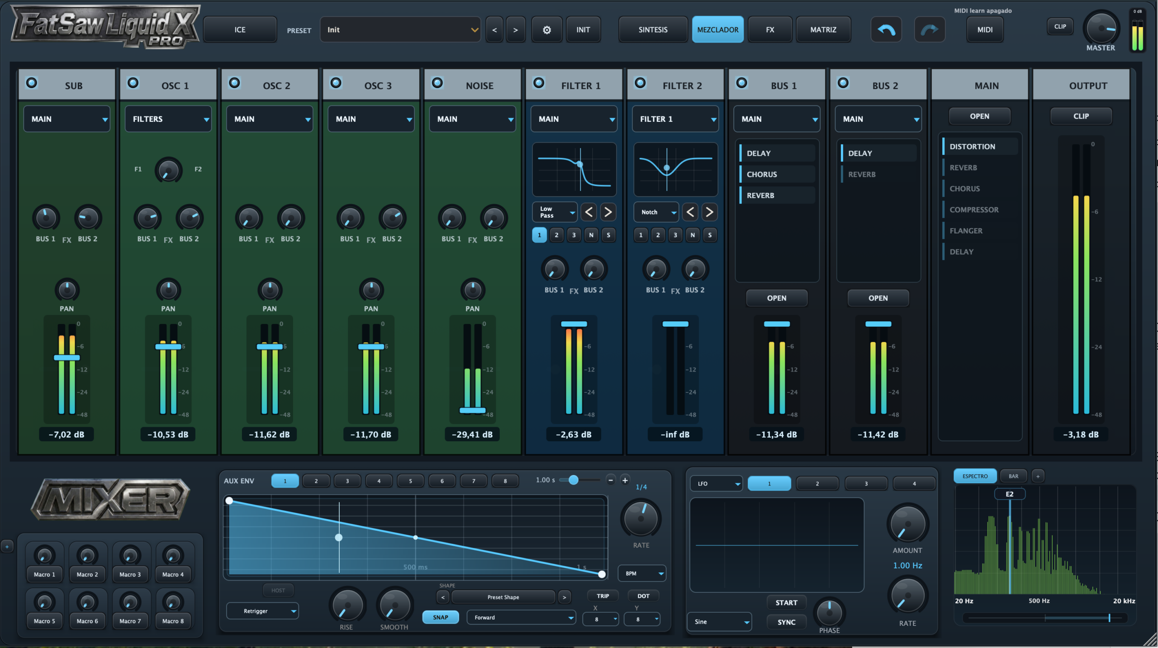Click the INIT button
Viewport: 1158px width, 648px height.
(x=583, y=30)
